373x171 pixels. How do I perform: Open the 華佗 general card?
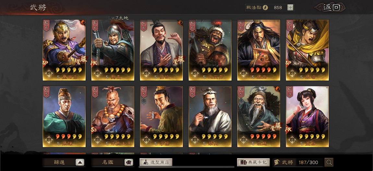click(x=210, y=116)
